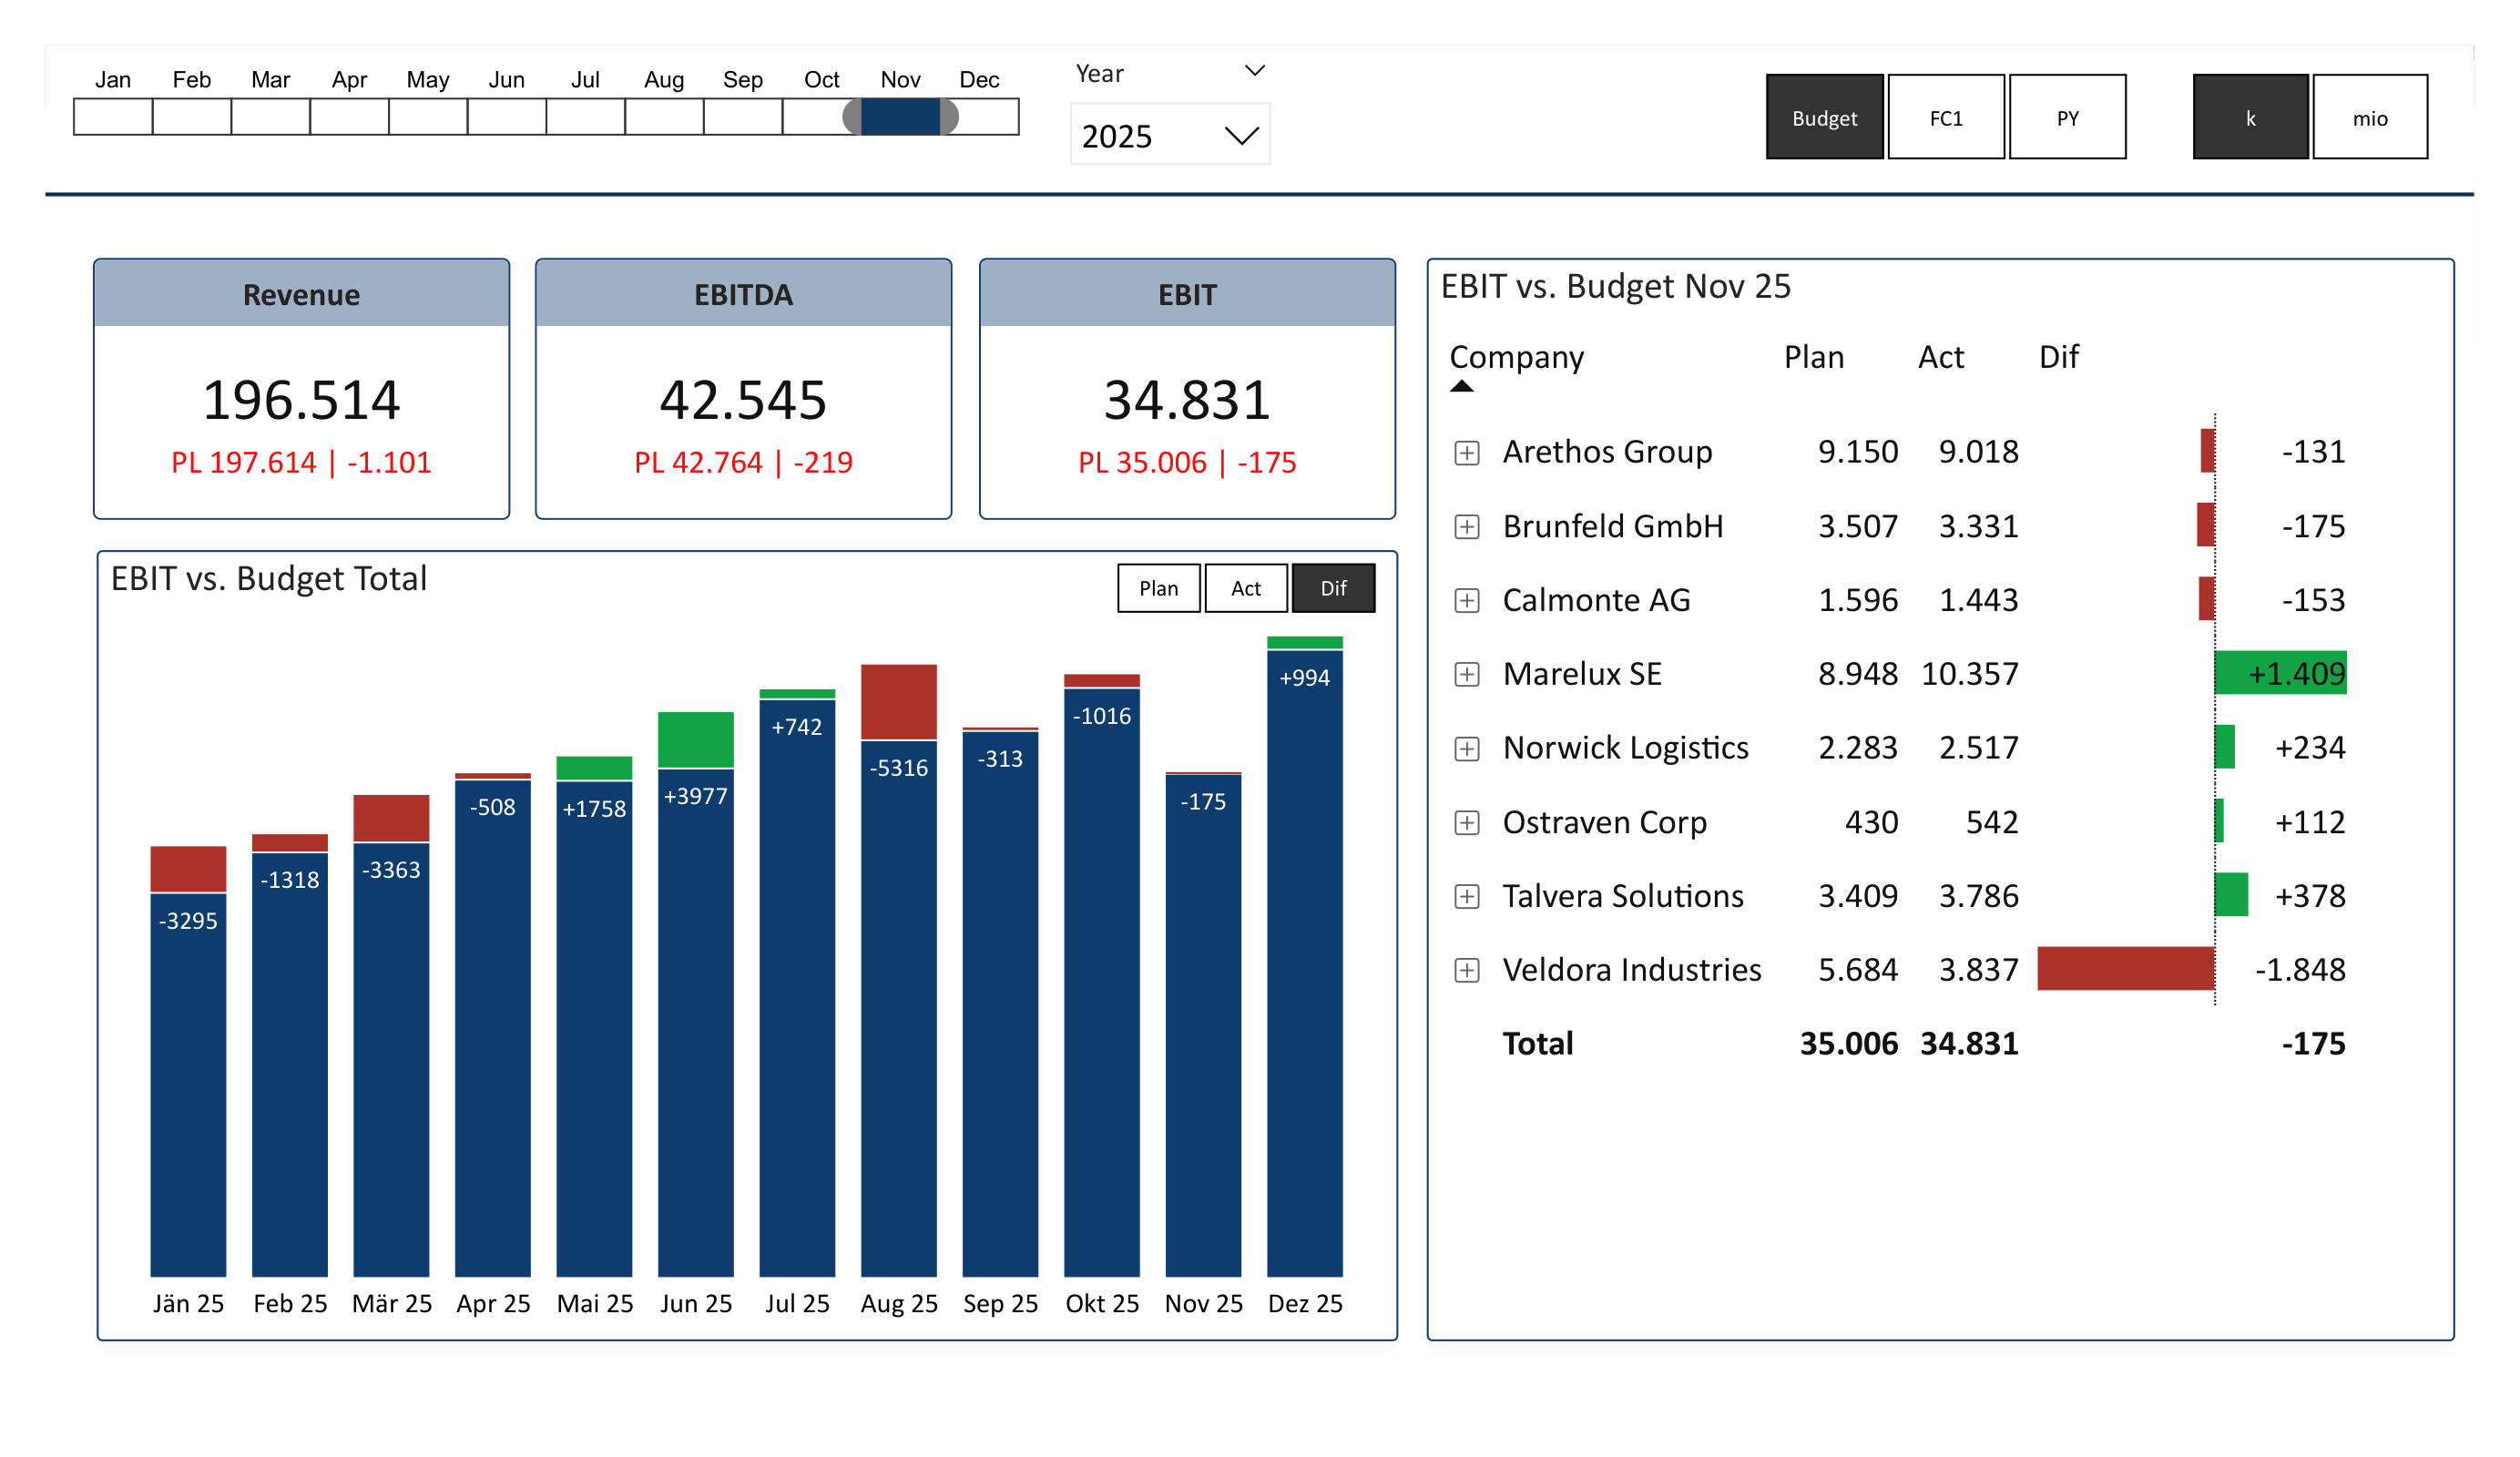Click the Total Act value 34.831
Screen dimensions: 2520x1457
click(x=1969, y=1043)
